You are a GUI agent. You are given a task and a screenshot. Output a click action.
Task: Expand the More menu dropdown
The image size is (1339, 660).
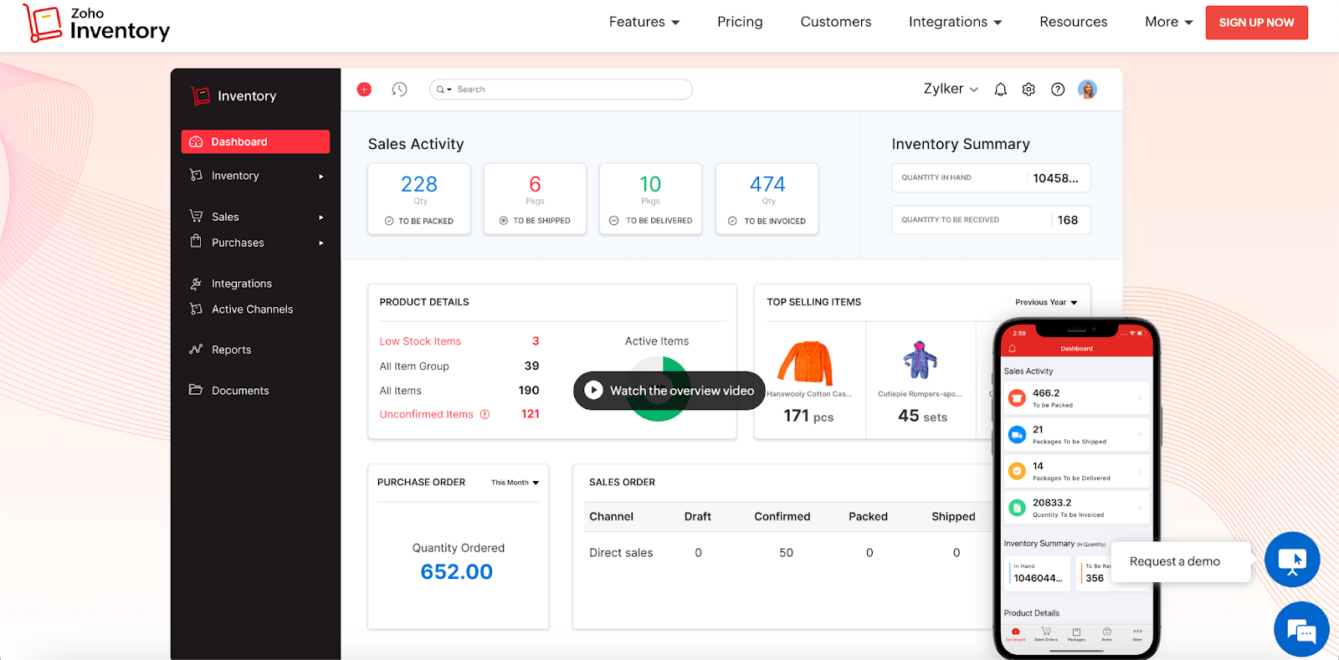click(1169, 22)
